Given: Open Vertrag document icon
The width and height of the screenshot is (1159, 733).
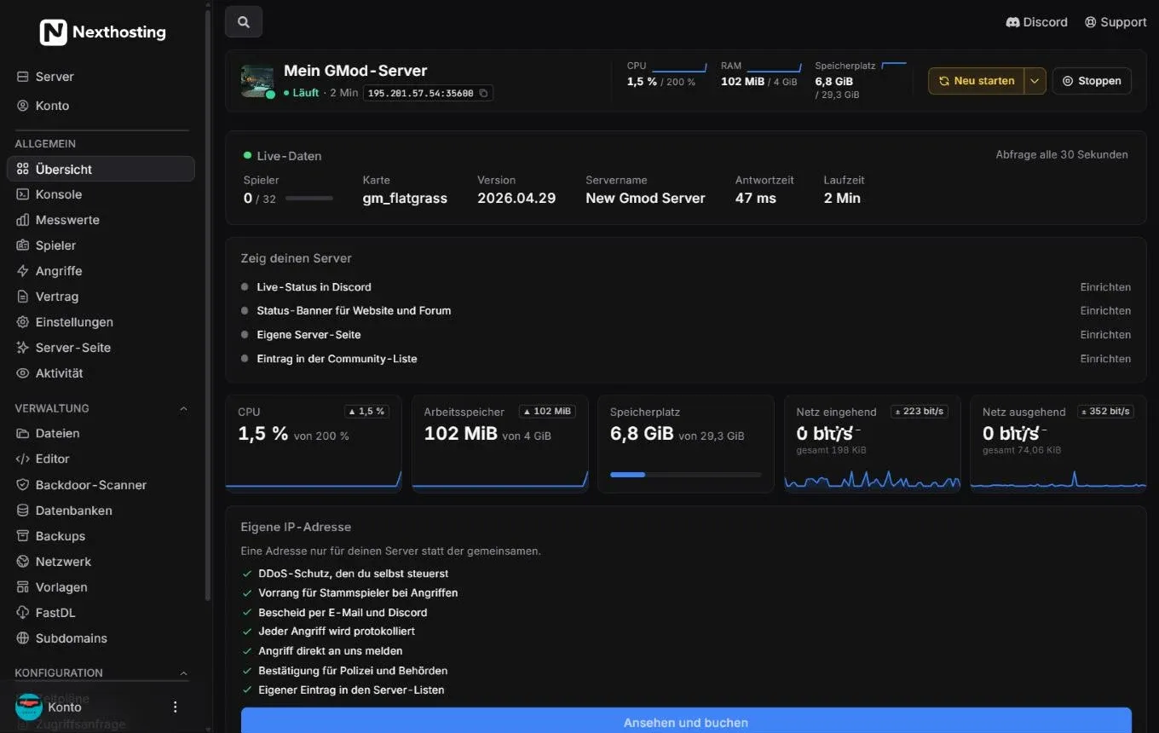Looking at the screenshot, I should point(23,297).
